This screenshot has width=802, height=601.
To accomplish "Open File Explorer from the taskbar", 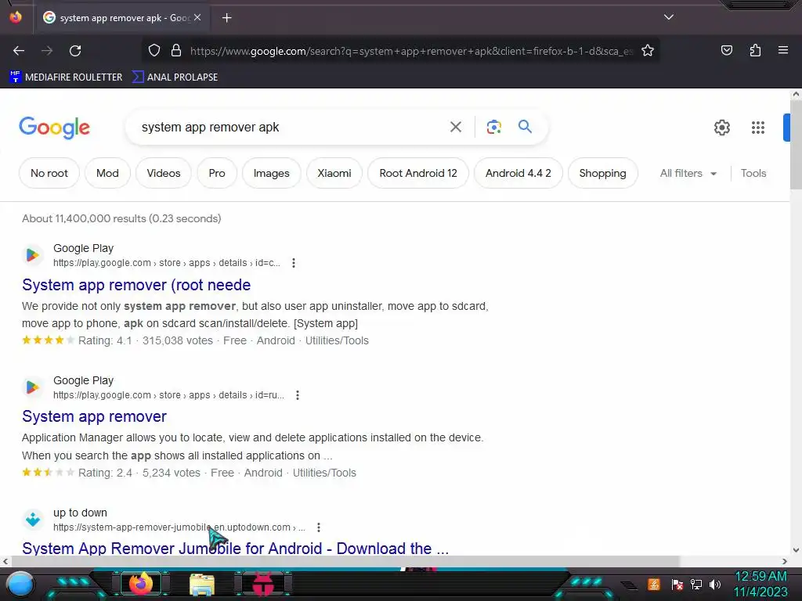I will pos(201,585).
